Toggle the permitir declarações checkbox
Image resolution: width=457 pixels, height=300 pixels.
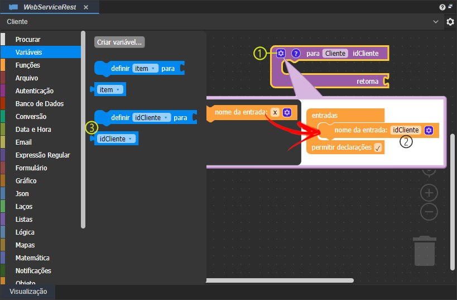point(378,147)
